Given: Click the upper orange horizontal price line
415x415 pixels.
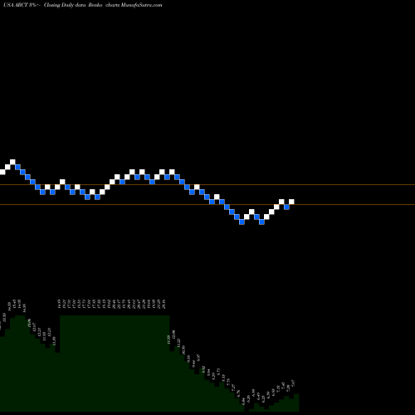Looking at the screenshot, I should coord(207,184).
